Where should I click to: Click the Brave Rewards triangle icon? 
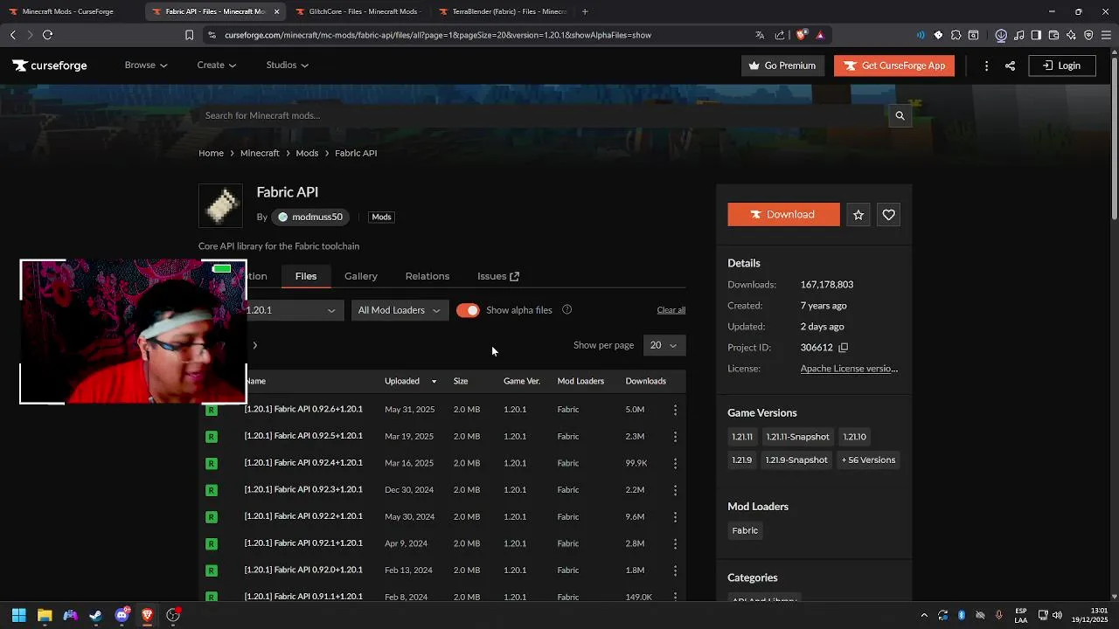click(820, 35)
